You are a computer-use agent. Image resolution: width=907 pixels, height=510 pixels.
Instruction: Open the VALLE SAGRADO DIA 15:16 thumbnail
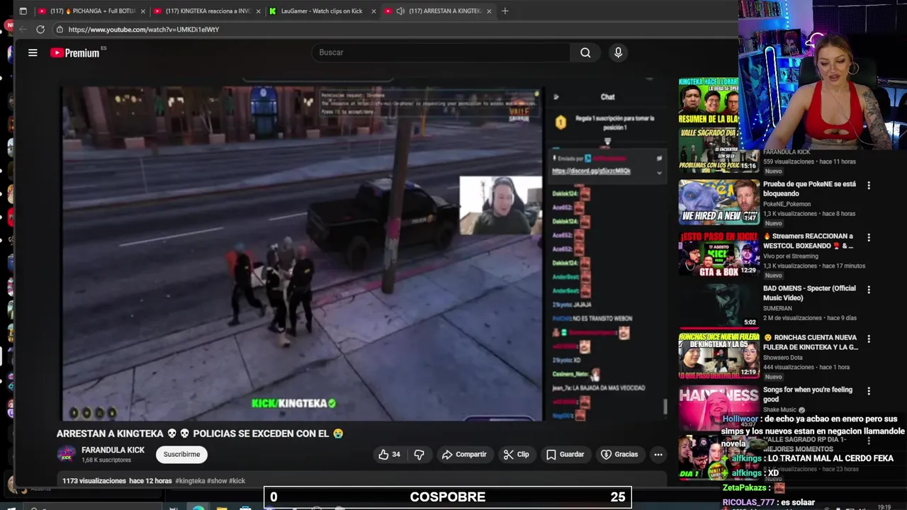coord(719,149)
